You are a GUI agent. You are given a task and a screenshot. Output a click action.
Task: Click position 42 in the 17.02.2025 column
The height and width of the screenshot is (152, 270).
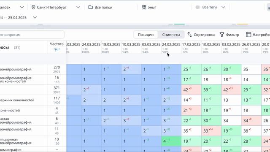click(191, 90)
